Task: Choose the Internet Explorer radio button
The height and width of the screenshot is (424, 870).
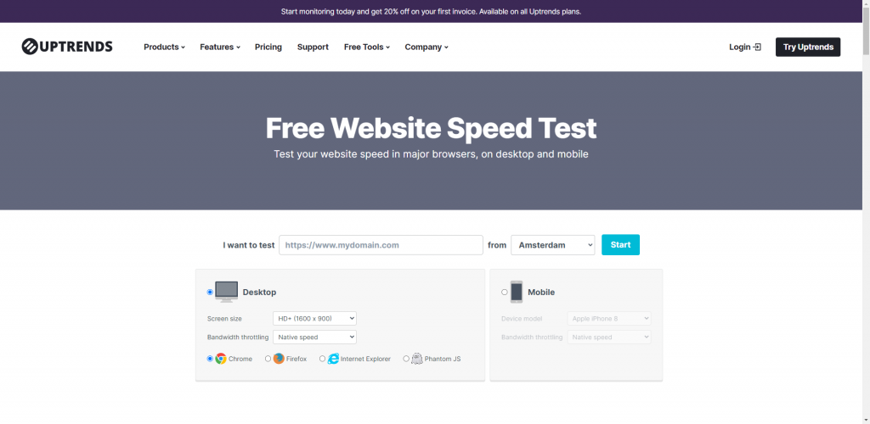Action: coord(322,359)
